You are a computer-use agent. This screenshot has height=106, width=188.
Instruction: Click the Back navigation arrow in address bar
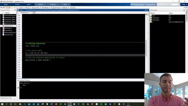point(1,8)
